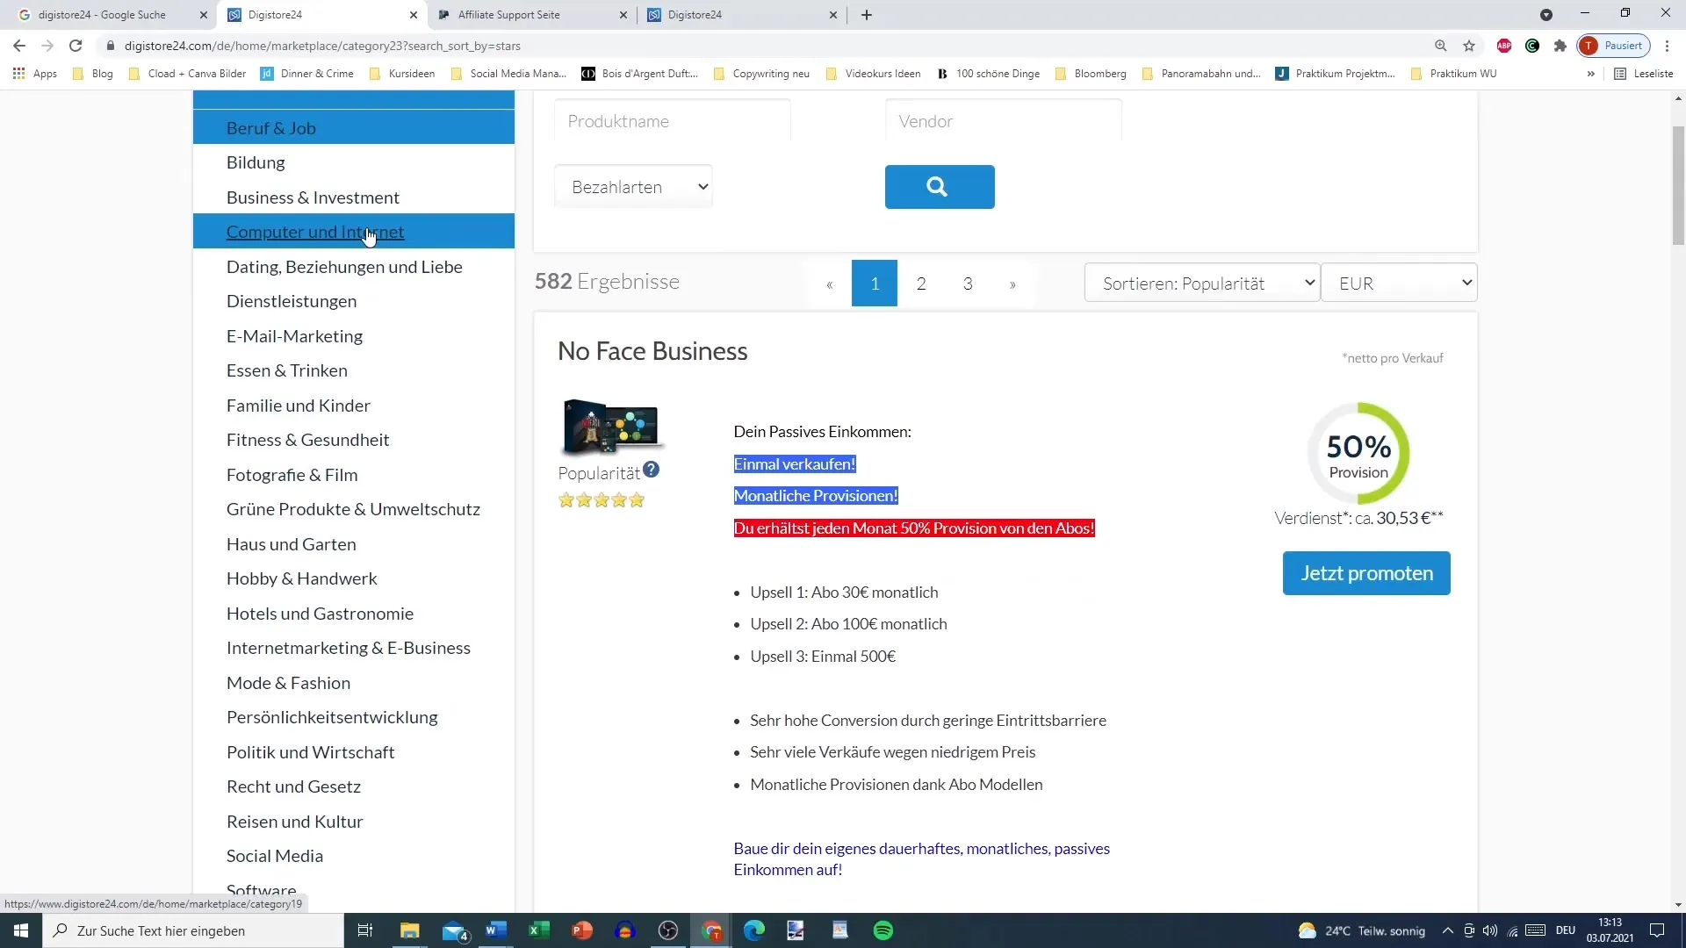
Task: Open the Computer und Internet category
Action: (354, 232)
